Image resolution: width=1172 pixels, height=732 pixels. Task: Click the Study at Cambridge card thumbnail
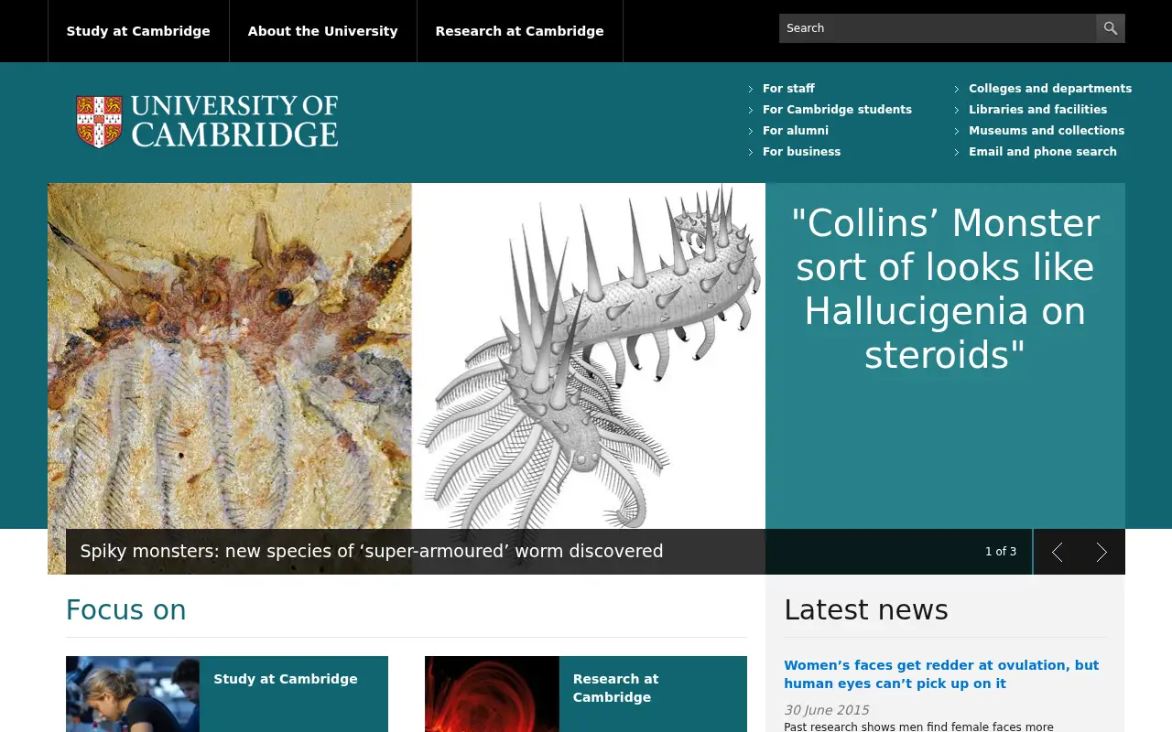(x=133, y=694)
